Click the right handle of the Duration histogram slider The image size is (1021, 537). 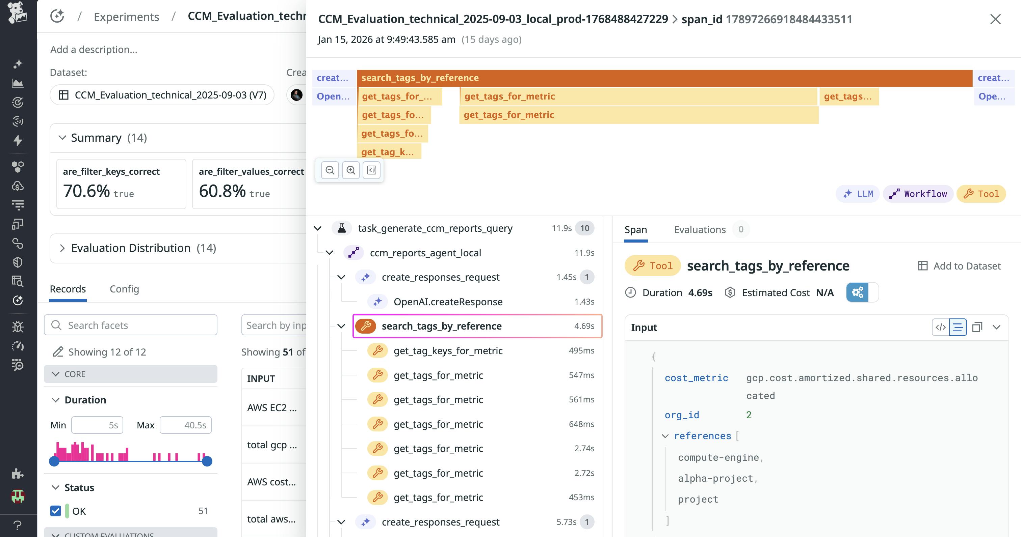pos(208,460)
